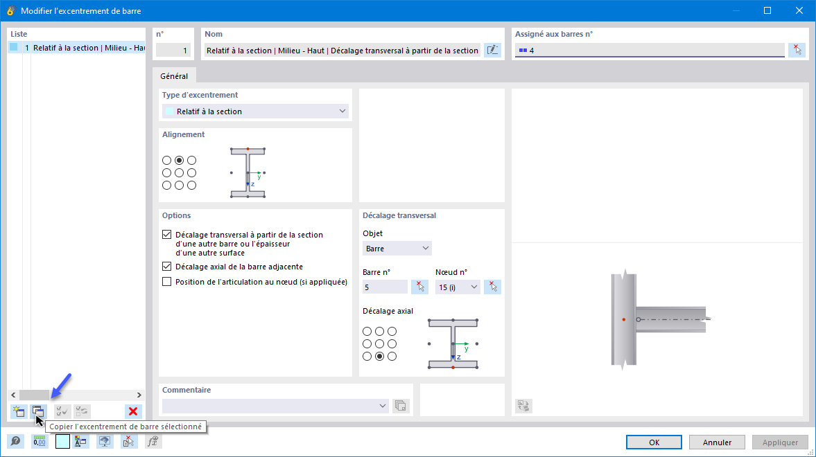Select the top-left Décalage axial radio button
Viewport: 816px width, 457px height.
coord(367,331)
